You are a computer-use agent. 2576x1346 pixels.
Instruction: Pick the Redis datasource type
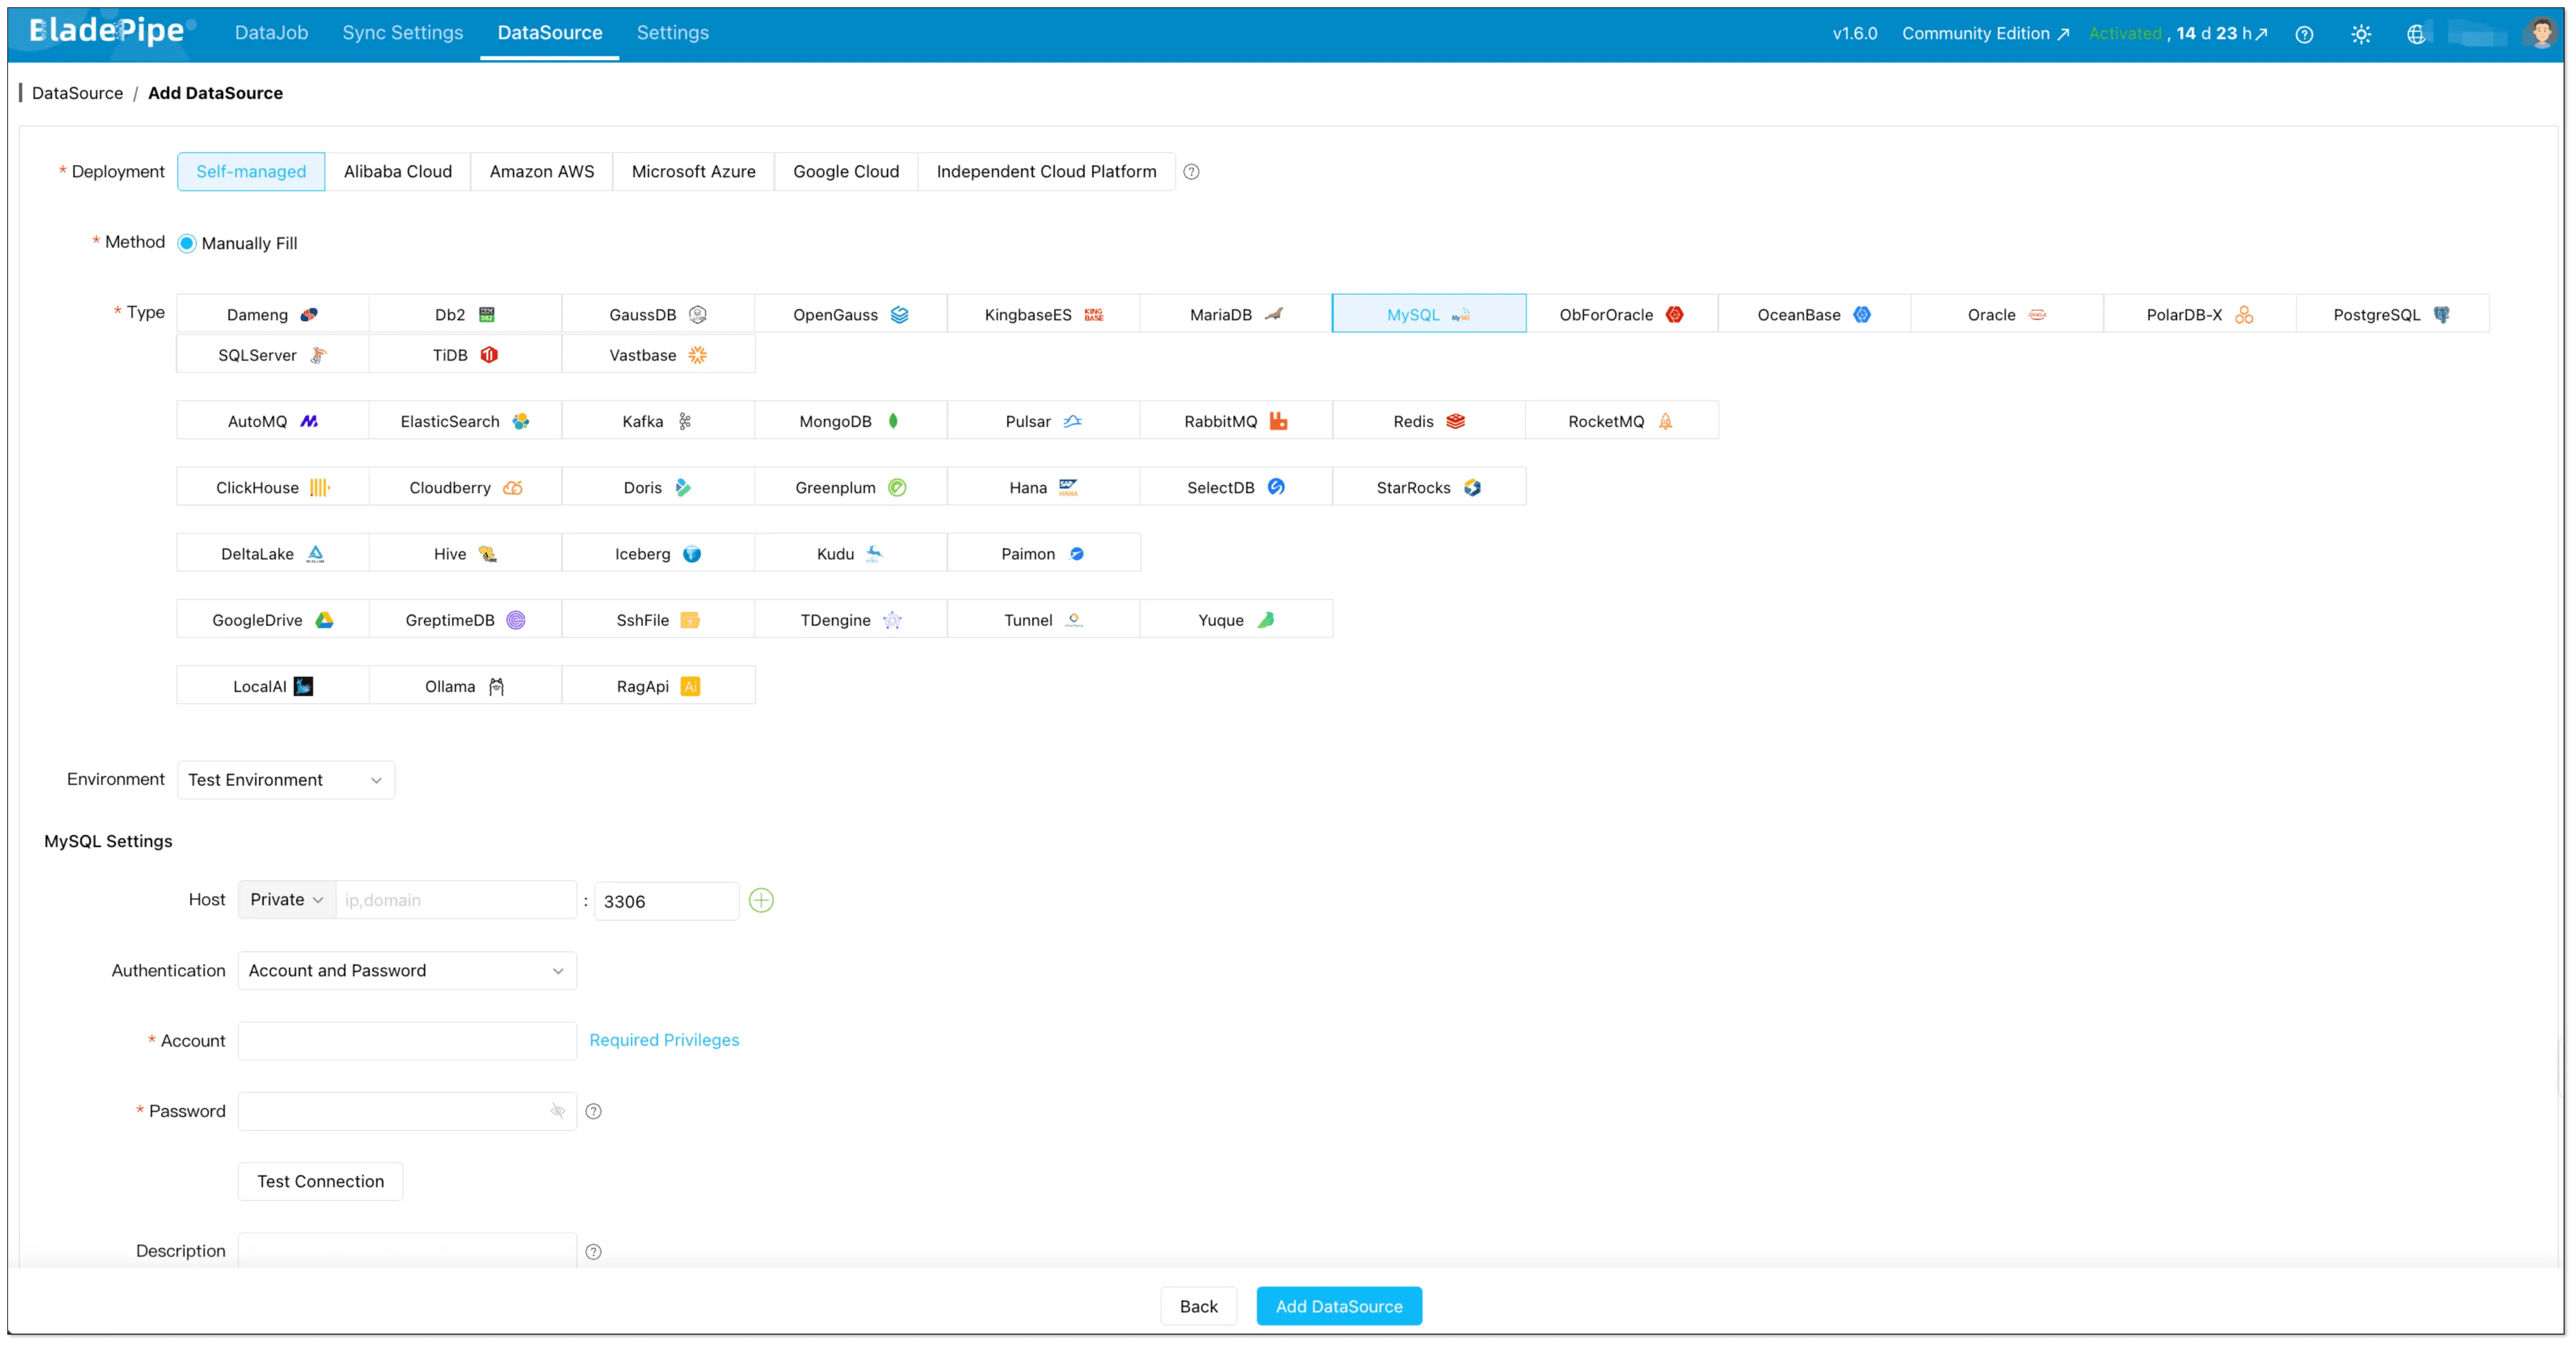[x=1428, y=421]
